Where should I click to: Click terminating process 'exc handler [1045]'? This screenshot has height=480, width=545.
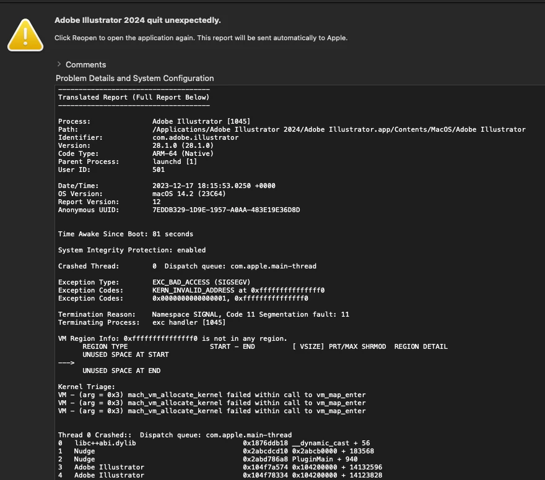coord(189,322)
